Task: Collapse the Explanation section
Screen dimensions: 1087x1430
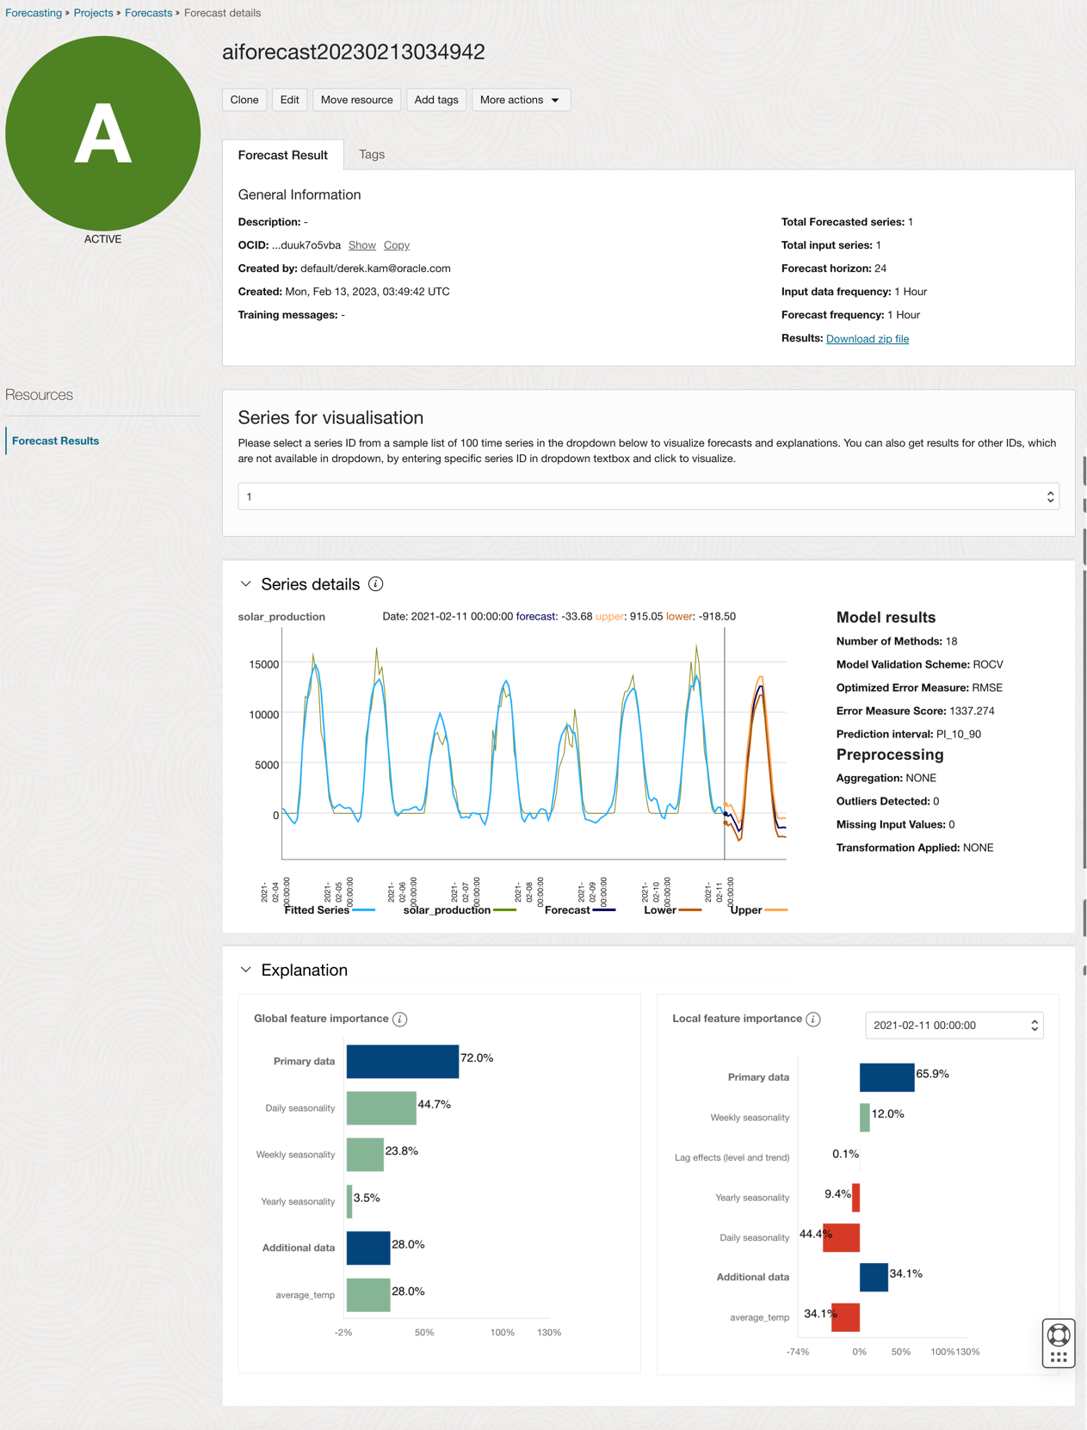Action: 246,970
